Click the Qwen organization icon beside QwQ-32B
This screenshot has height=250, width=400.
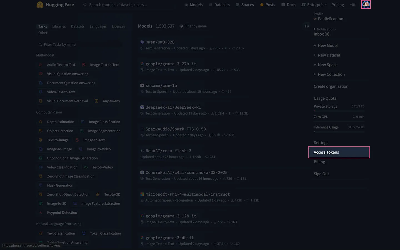point(142,42)
